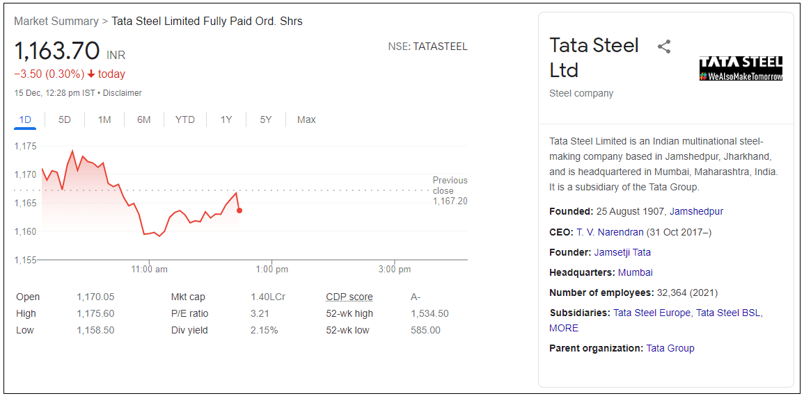The height and width of the screenshot is (396, 804).
Task: Click the CDP score label
Action: (349, 297)
